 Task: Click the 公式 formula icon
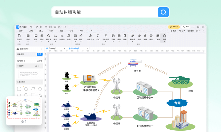(98, 36)
